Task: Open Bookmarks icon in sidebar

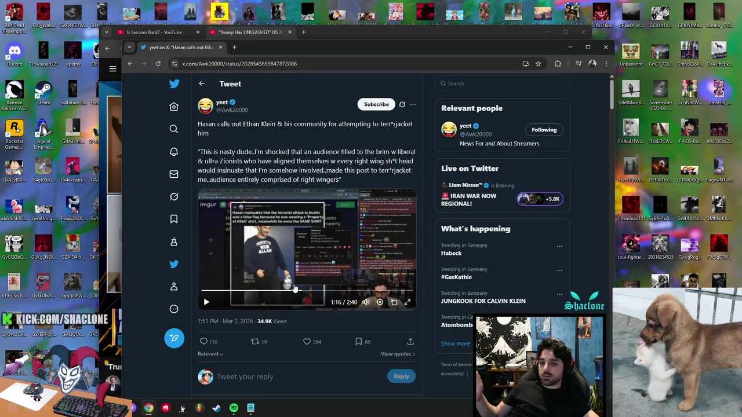Action: pyautogui.click(x=174, y=219)
